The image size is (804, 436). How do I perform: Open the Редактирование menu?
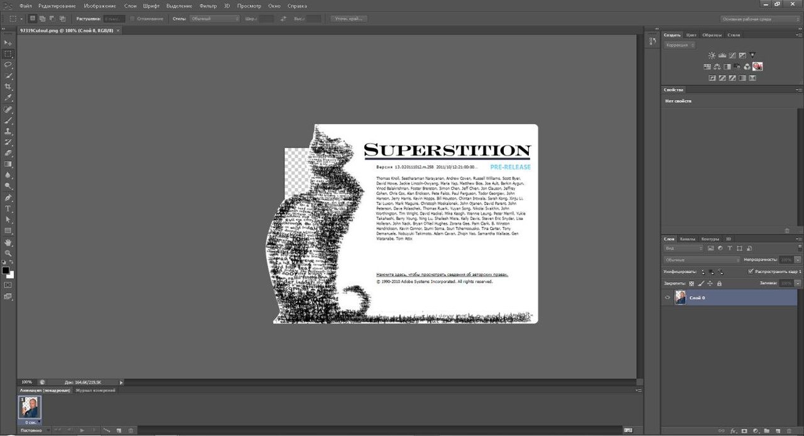57,6
